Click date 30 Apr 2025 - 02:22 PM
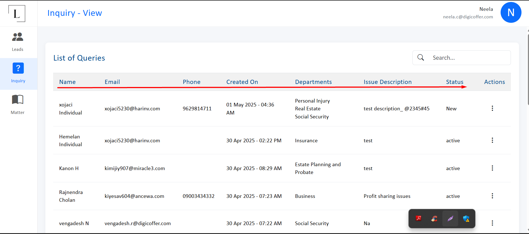The height and width of the screenshot is (234, 529). point(254,141)
